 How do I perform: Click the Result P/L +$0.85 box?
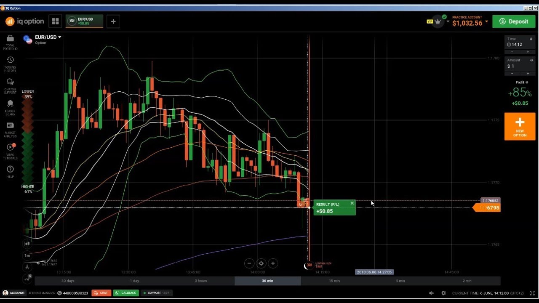tap(334, 208)
